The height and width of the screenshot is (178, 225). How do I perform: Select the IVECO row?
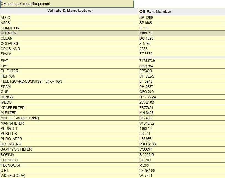coord(112,102)
